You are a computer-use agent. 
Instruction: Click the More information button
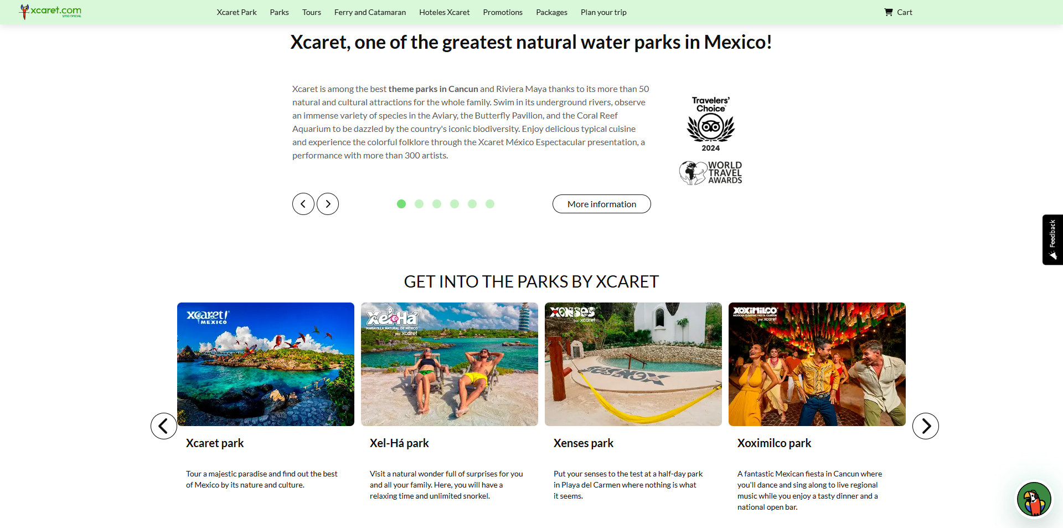602,204
